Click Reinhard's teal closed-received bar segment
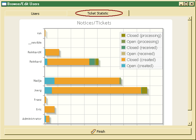Image resolution: width=196 pixels, height=140 pixels. 92,62
